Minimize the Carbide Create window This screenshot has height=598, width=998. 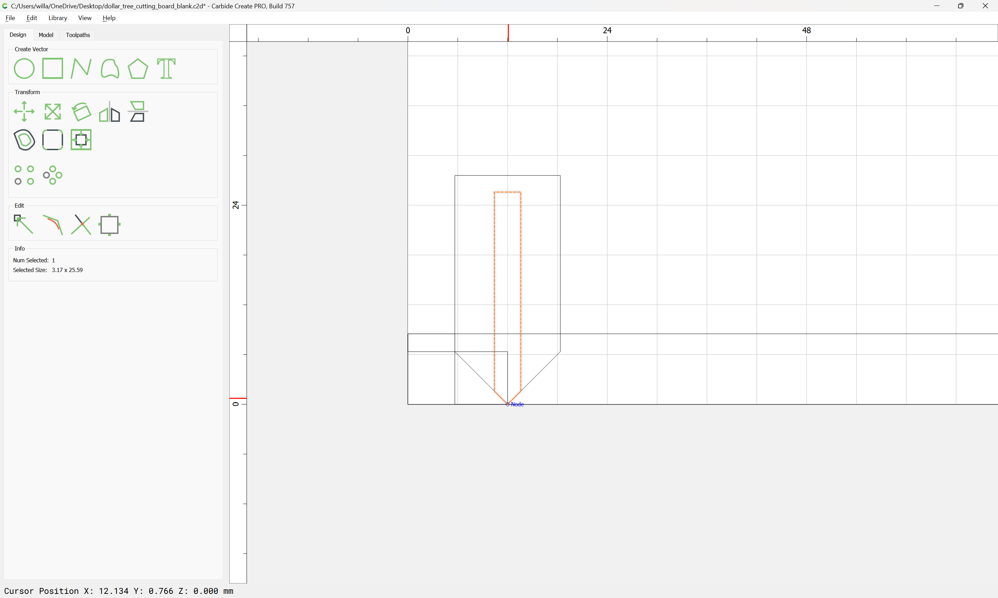coord(937,6)
